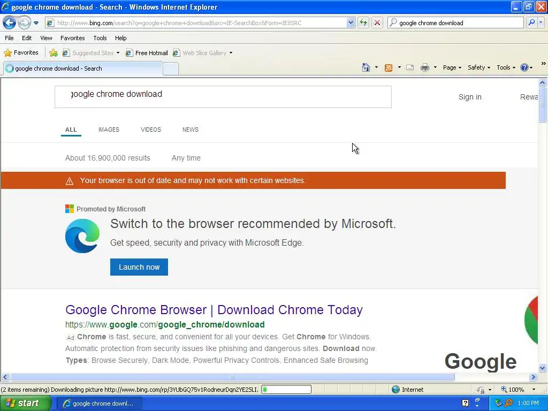
Task: Click the Back navigation button
Action: coord(9,22)
